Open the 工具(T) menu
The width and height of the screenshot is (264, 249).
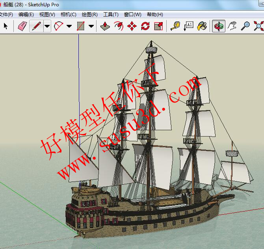click(111, 15)
